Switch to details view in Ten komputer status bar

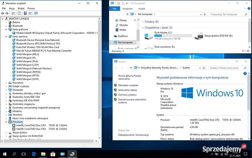(244, 51)
